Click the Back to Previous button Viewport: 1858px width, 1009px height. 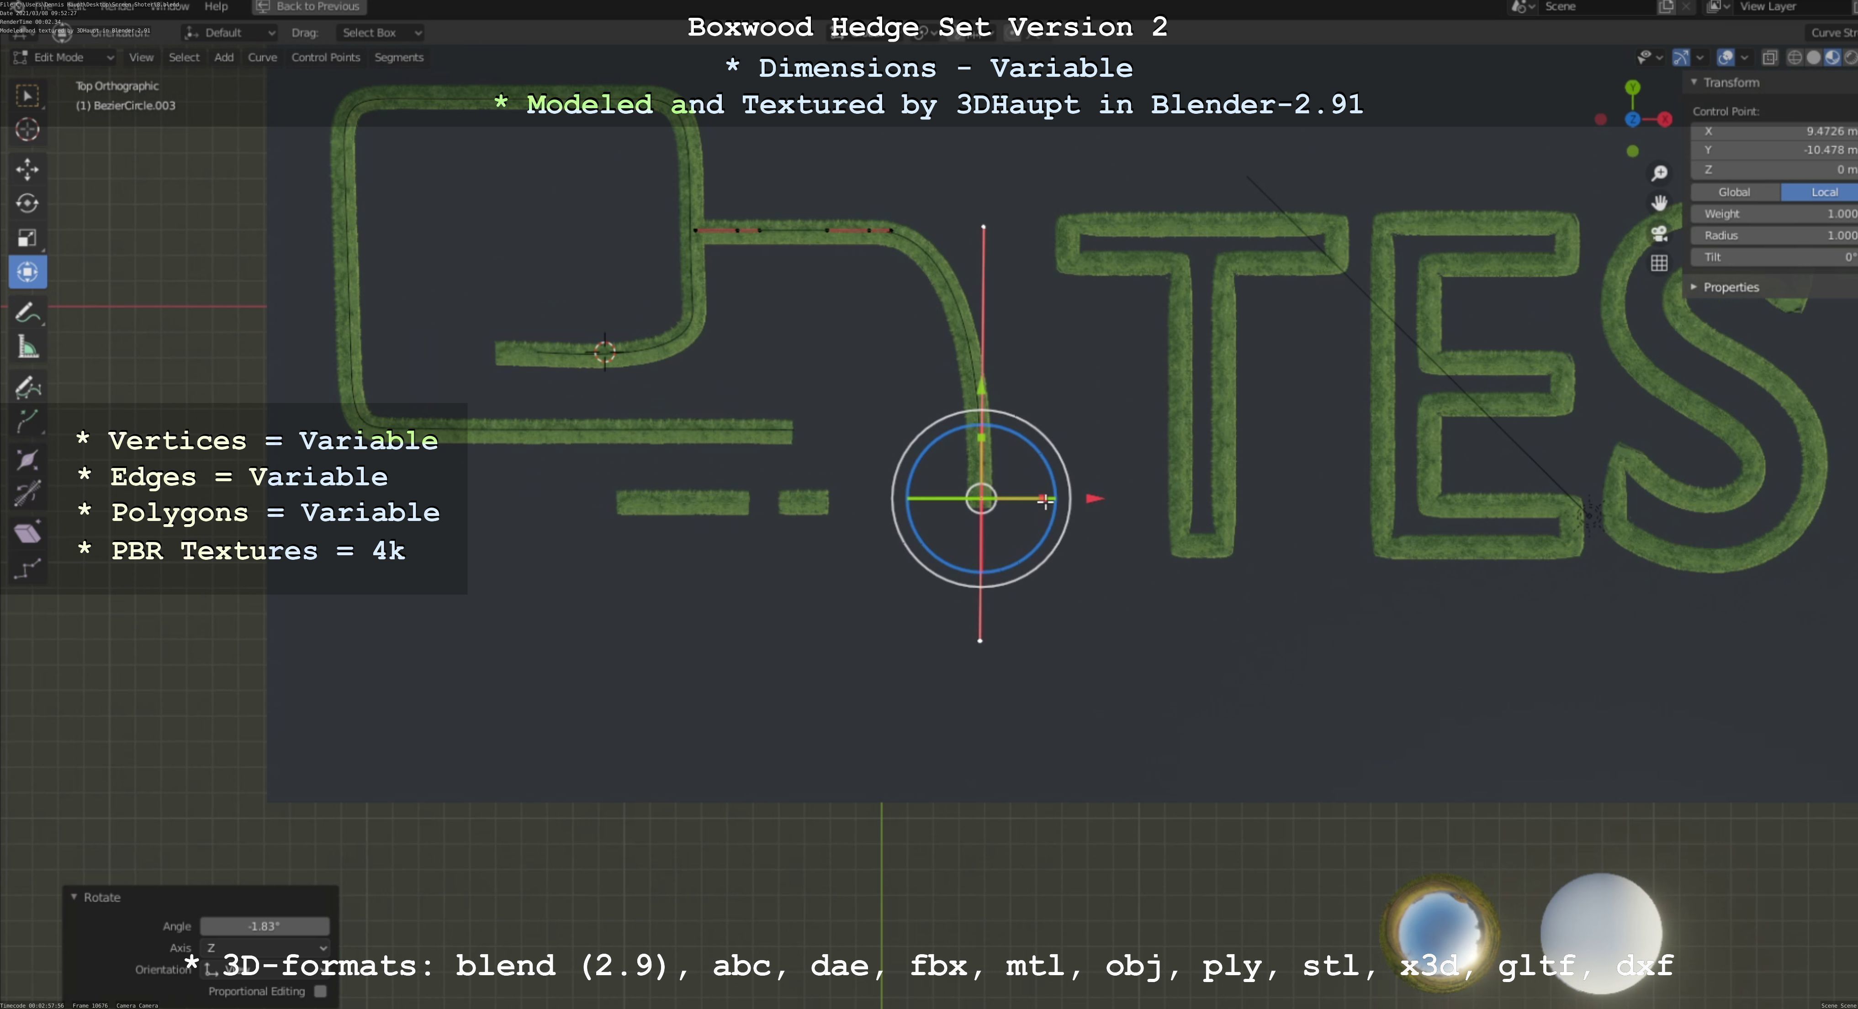[309, 6]
